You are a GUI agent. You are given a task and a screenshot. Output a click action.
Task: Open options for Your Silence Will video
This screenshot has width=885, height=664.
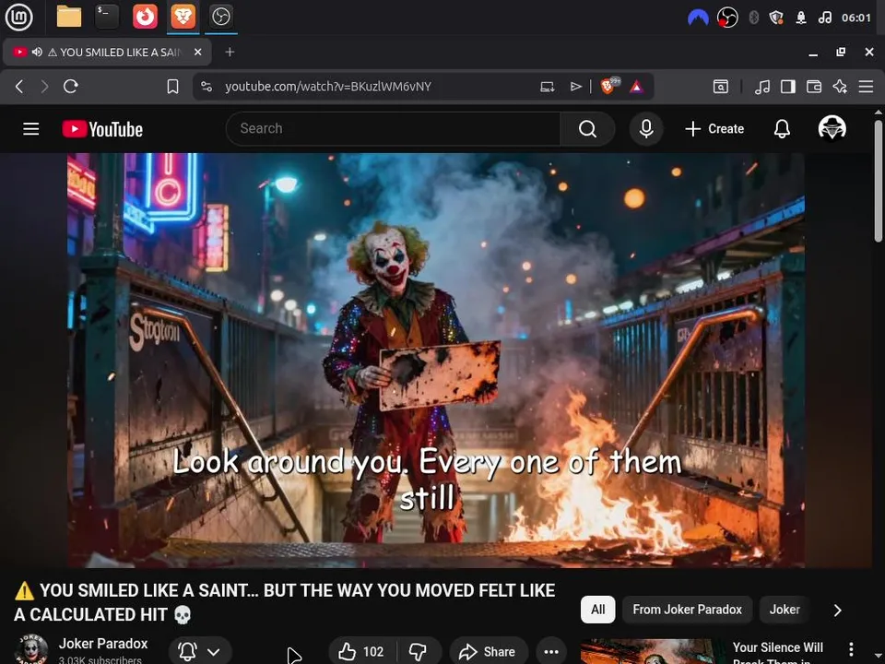[x=851, y=650]
